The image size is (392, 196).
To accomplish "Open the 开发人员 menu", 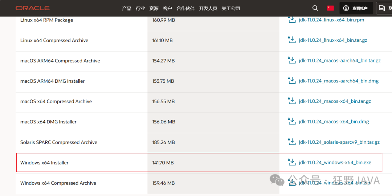I will [208, 8].
